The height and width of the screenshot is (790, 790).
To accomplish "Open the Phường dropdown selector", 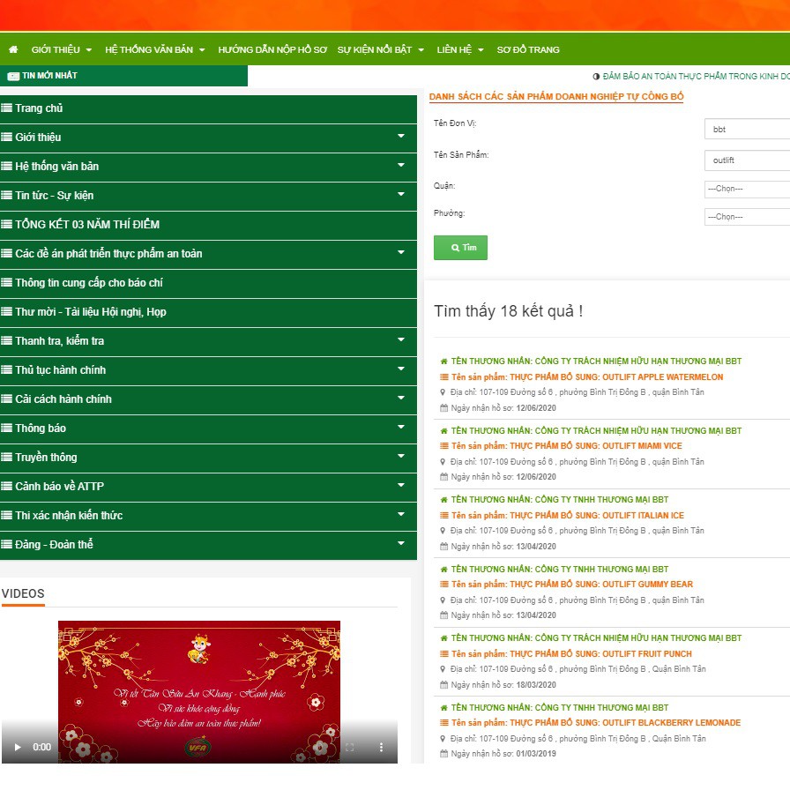I will pyautogui.click(x=747, y=217).
